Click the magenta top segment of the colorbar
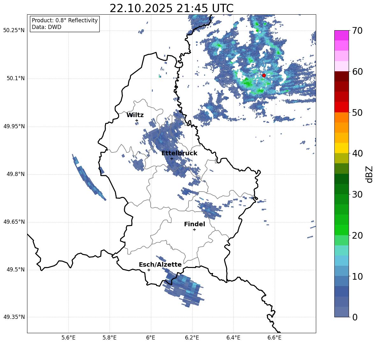This screenshot has width=377, height=344. pyautogui.click(x=342, y=36)
